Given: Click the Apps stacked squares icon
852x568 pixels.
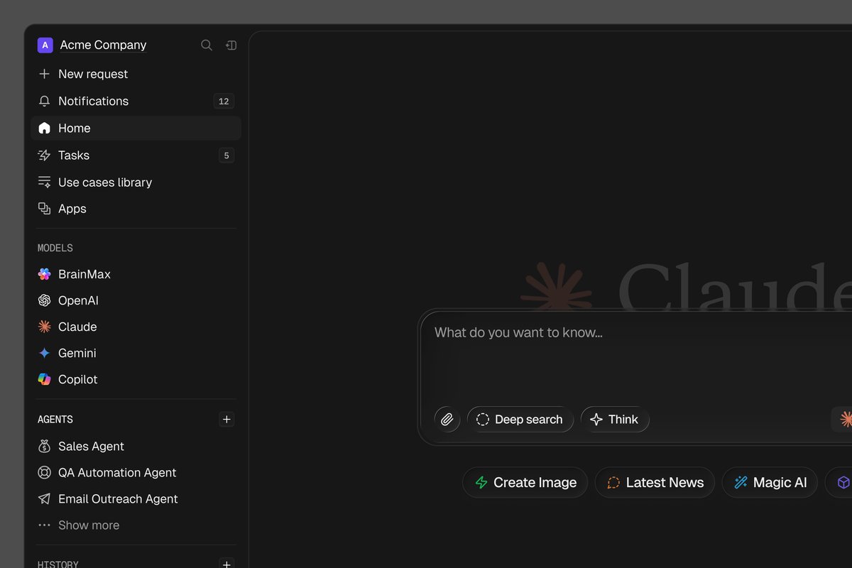Looking at the screenshot, I should point(44,209).
